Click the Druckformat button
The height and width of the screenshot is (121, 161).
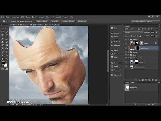82,21
